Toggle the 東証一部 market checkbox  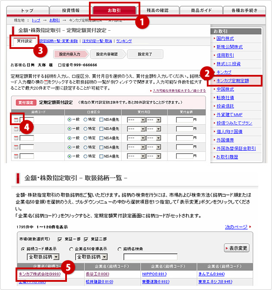click(x=60, y=239)
